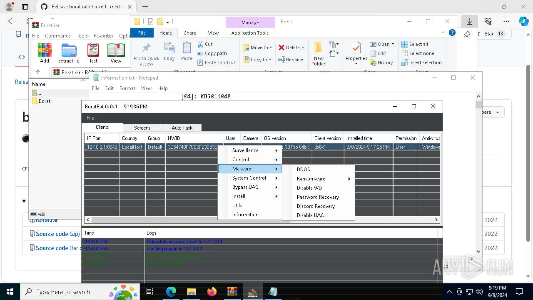Image resolution: width=533 pixels, height=300 pixels.
Task: Click Select none in Explorer ribbon
Action: click(x=418, y=53)
